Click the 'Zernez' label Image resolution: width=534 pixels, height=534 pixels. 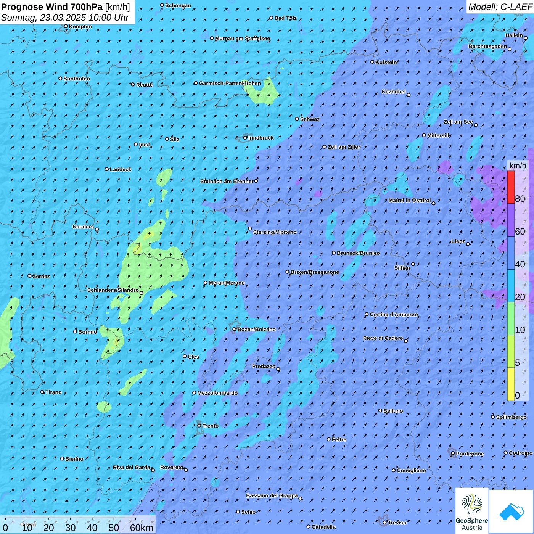point(41,276)
